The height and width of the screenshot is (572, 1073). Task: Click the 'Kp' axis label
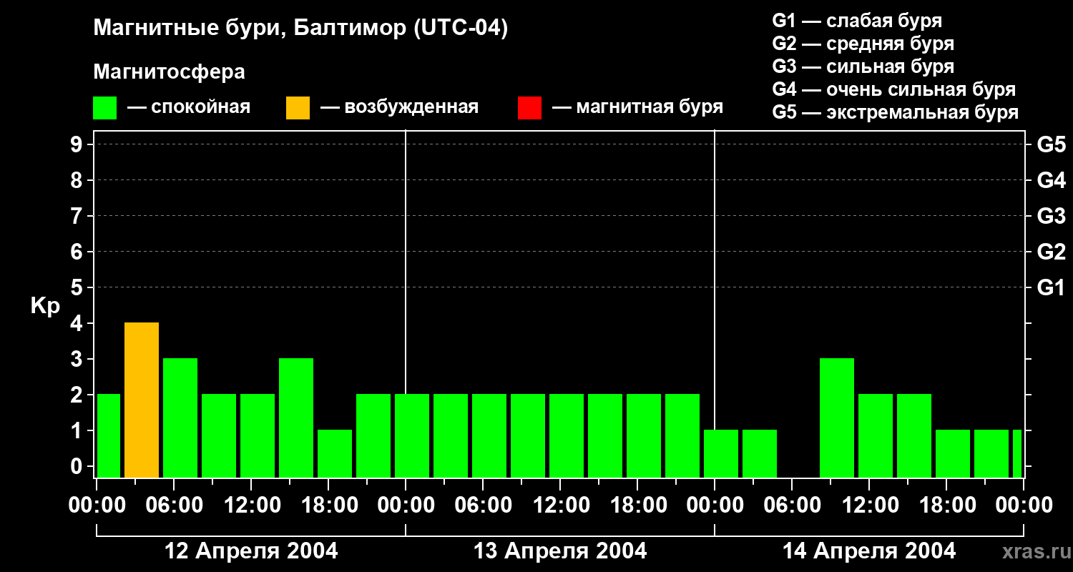(45, 306)
